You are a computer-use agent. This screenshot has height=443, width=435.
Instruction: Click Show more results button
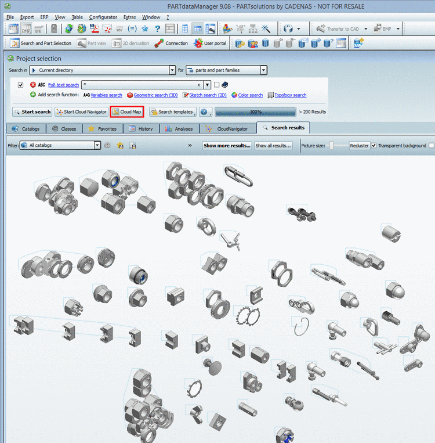point(227,146)
